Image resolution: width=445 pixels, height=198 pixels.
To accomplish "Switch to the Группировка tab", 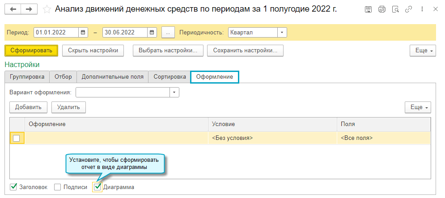I will pyautogui.click(x=27, y=77).
